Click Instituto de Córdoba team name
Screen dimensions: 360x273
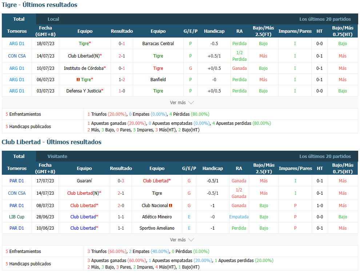coord(84,68)
